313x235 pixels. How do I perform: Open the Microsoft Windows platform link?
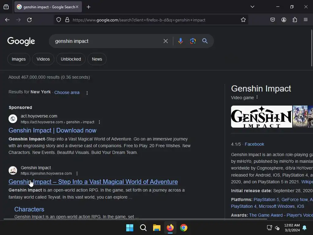tap(277, 207)
